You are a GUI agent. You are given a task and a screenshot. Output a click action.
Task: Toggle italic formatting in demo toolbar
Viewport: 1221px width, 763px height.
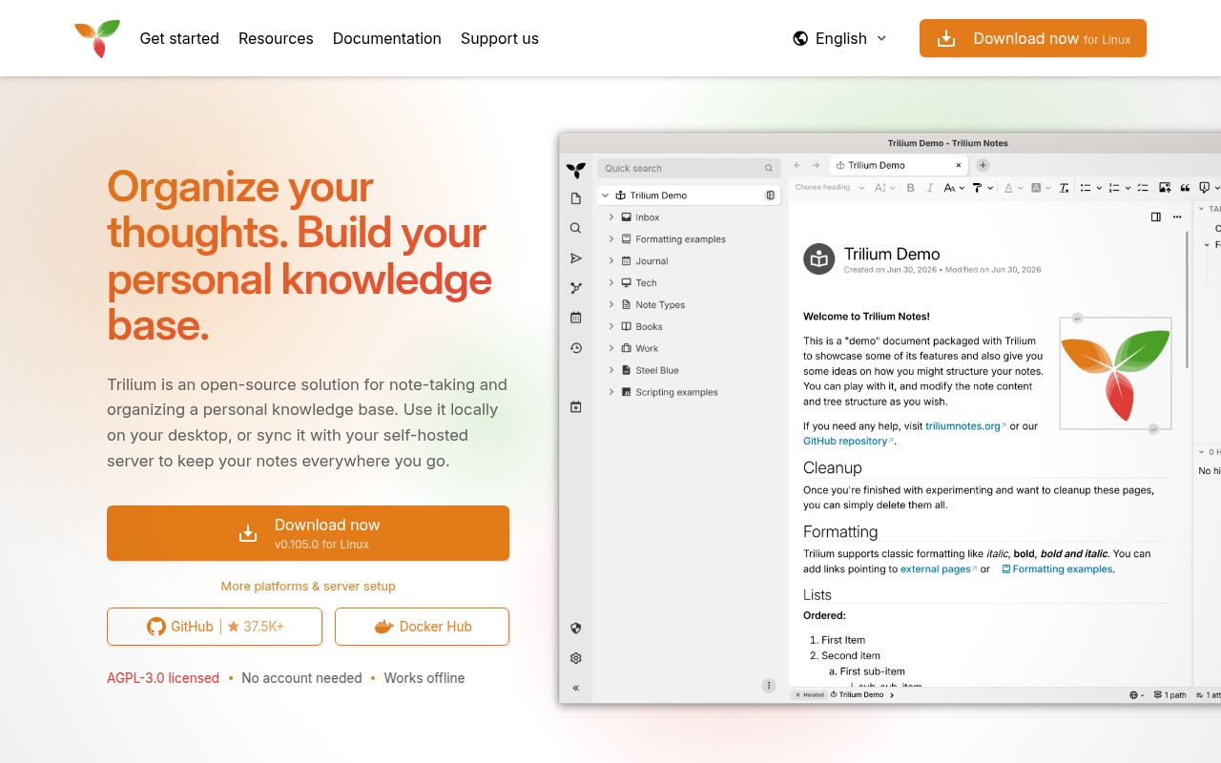point(929,188)
